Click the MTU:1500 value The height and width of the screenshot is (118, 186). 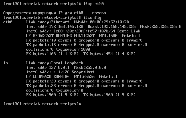coord(108,36)
